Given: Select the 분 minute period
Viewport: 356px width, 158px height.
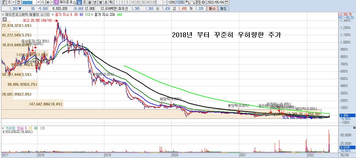Looking at the screenshot, I should 100,2.
